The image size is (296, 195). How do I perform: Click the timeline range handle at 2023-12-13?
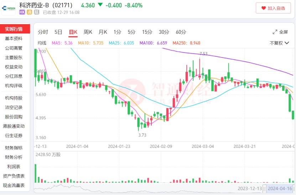click(250, 189)
